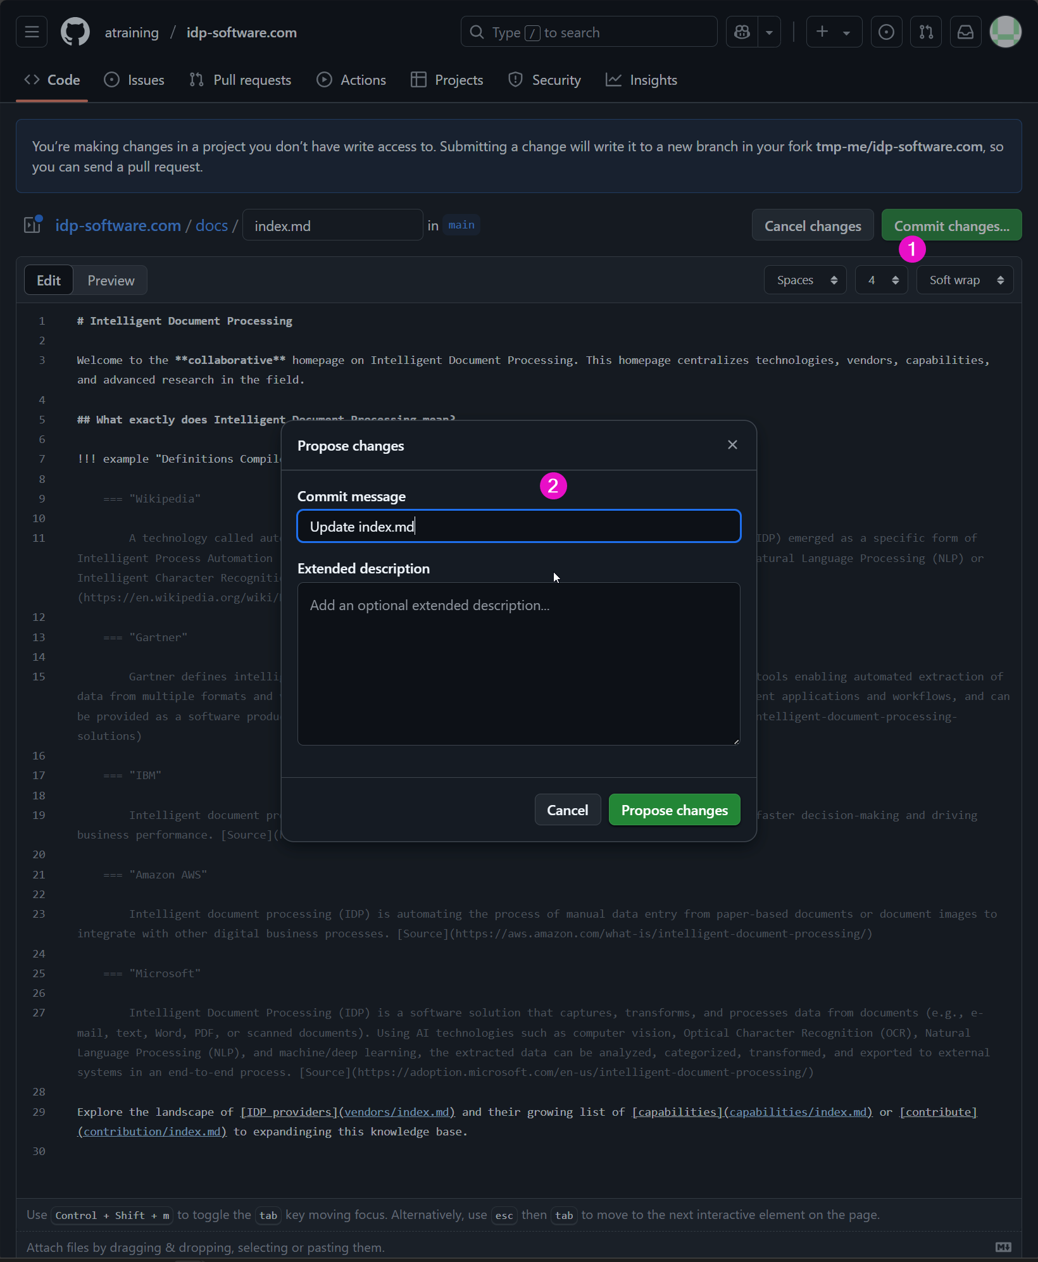
Task: Open the Insights tab
Action: coord(641,80)
